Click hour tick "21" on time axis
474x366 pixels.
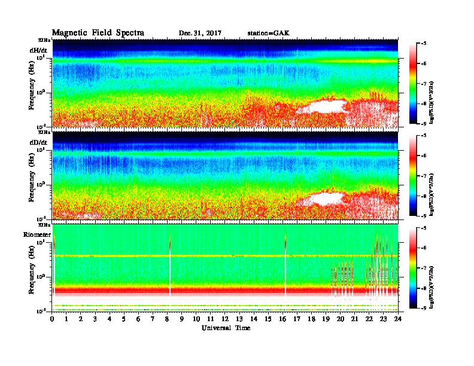click(354, 319)
